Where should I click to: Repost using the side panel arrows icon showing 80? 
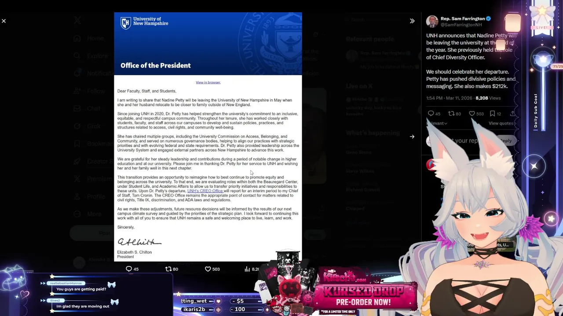pos(451,114)
